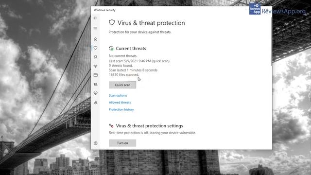311x175 pixels.
Task: Click the Current threats refresh-clock icon
Action: click(x=111, y=48)
